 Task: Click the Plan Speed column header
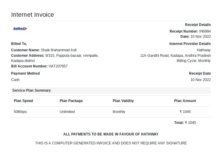[x=23, y=101]
